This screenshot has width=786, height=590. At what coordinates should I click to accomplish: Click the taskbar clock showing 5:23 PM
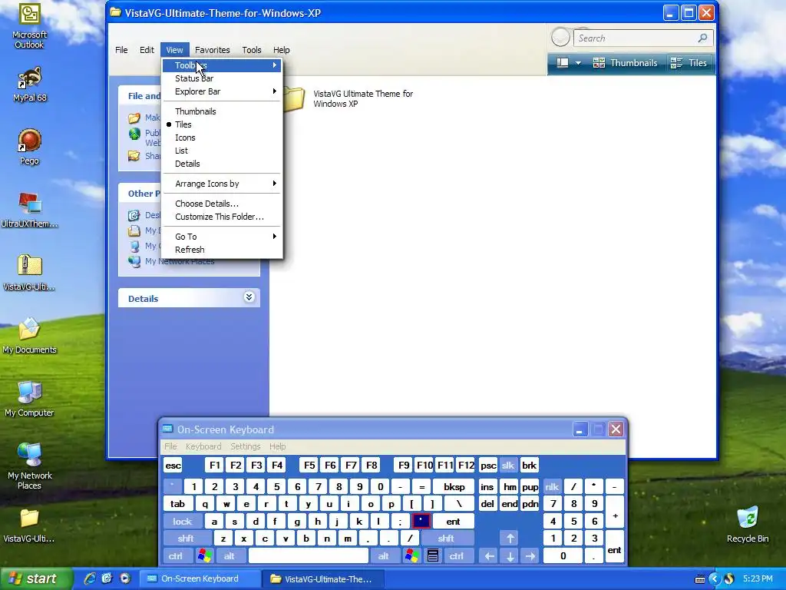click(758, 579)
